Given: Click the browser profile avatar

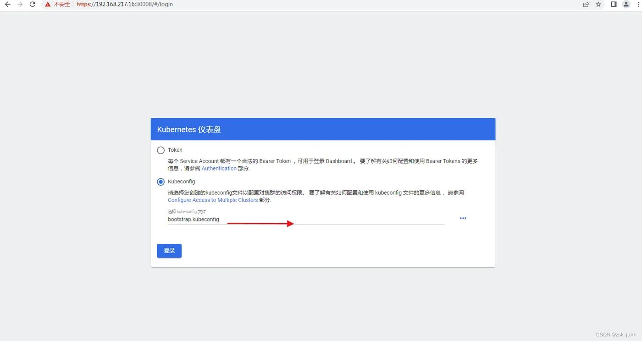Looking at the screenshot, I should (x=626, y=4).
